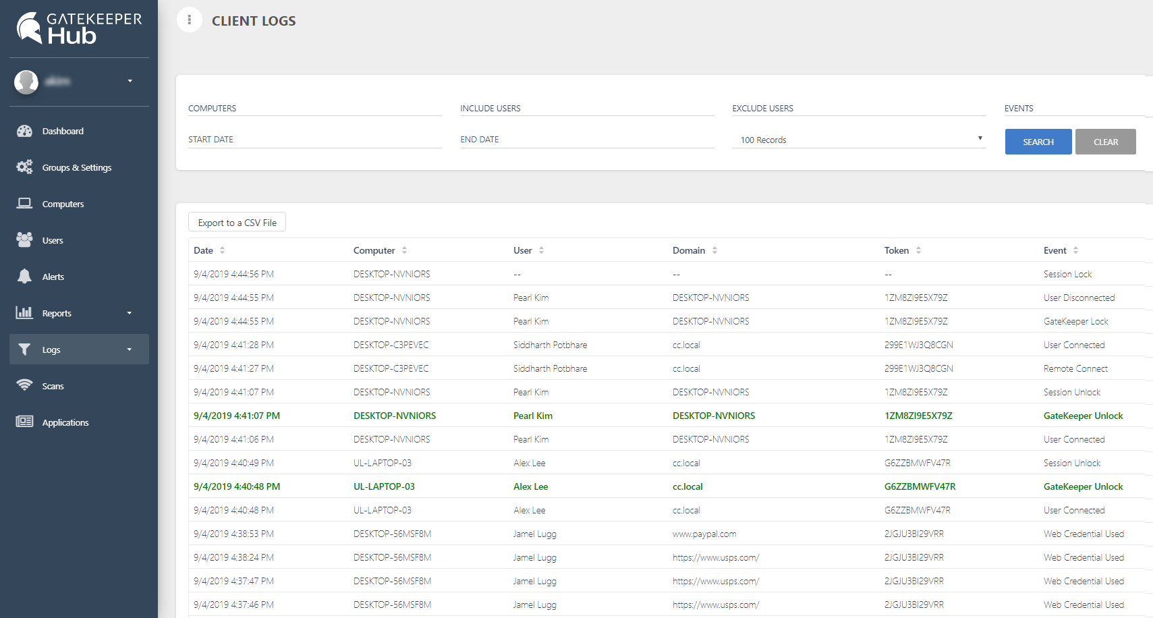The width and height of the screenshot is (1153, 618).
Task: Click the Scans wifi icon
Action: pos(24,386)
